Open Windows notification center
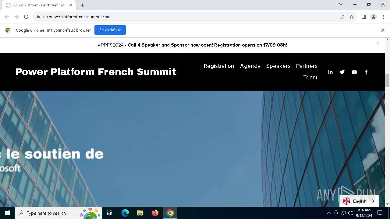 click(380, 213)
